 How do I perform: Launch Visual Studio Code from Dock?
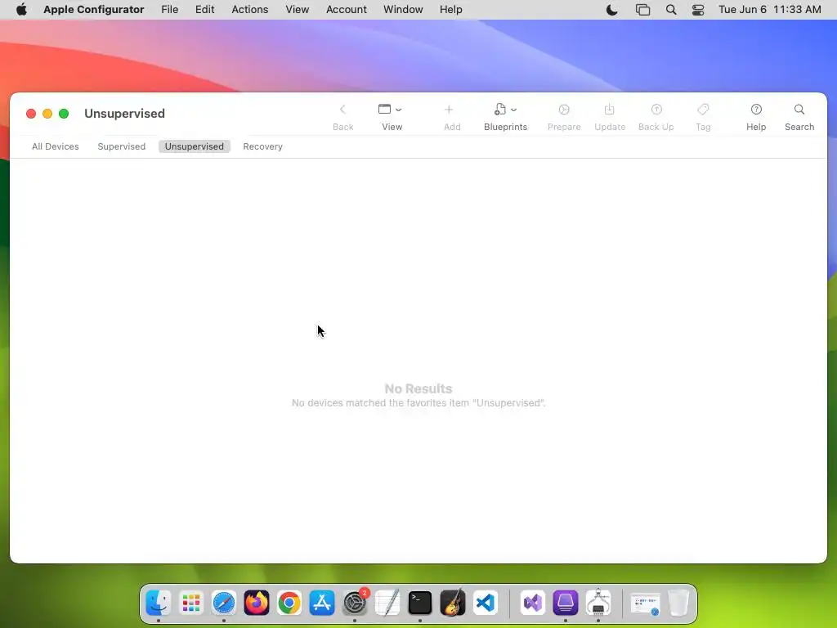pos(486,603)
